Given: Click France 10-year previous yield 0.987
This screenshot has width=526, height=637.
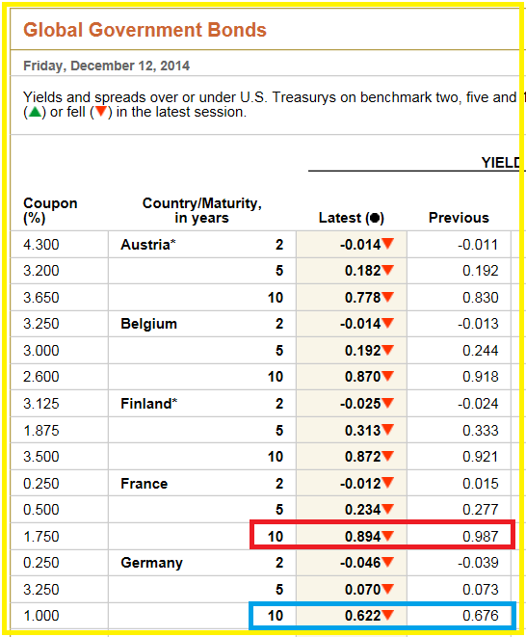Looking at the screenshot, I should [480, 536].
